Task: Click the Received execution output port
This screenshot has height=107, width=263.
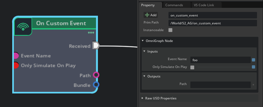Action: [x=96, y=46]
